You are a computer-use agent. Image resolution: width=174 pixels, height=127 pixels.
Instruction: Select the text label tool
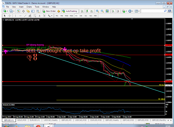pyautogui.click(x=44, y=16)
